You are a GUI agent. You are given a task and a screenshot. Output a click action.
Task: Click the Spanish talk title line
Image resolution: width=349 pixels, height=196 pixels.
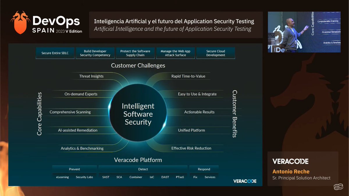[174, 21]
